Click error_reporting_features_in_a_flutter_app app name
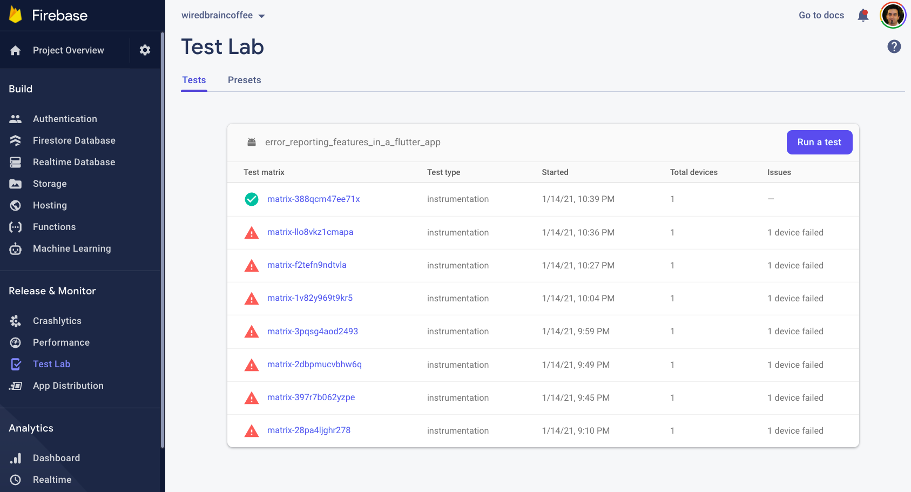911x492 pixels. click(353, 142)
